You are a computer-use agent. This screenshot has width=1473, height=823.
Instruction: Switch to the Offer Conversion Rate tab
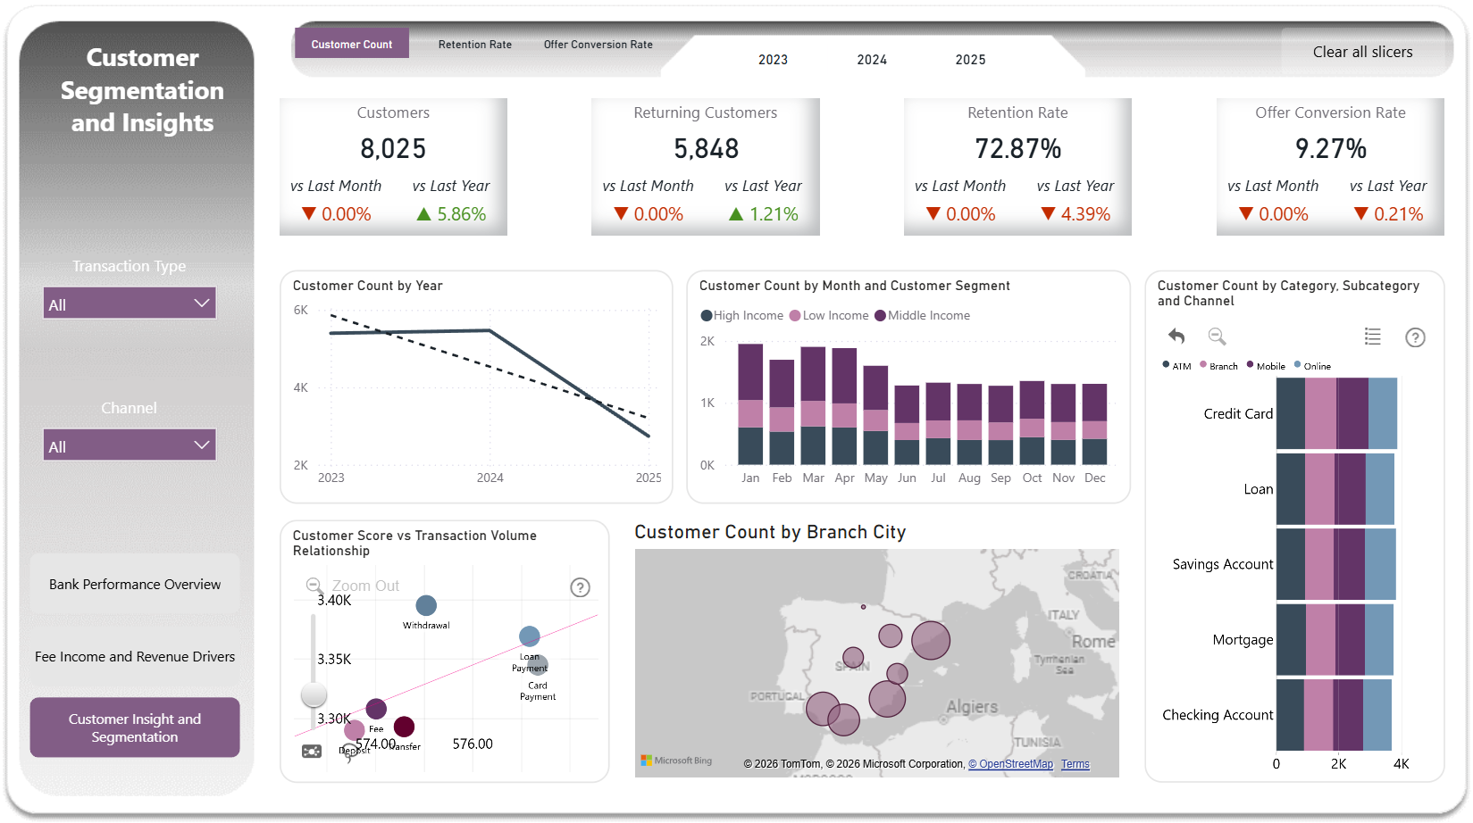coord(598,45)
